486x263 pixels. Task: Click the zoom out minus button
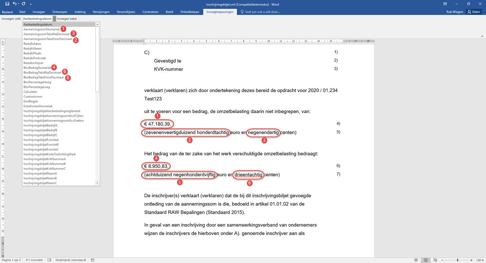442,260
